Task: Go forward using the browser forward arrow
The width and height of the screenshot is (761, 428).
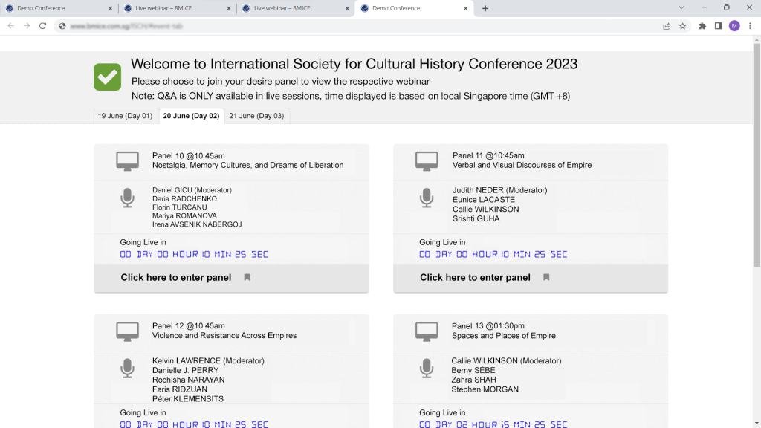Action: (27, 26)
